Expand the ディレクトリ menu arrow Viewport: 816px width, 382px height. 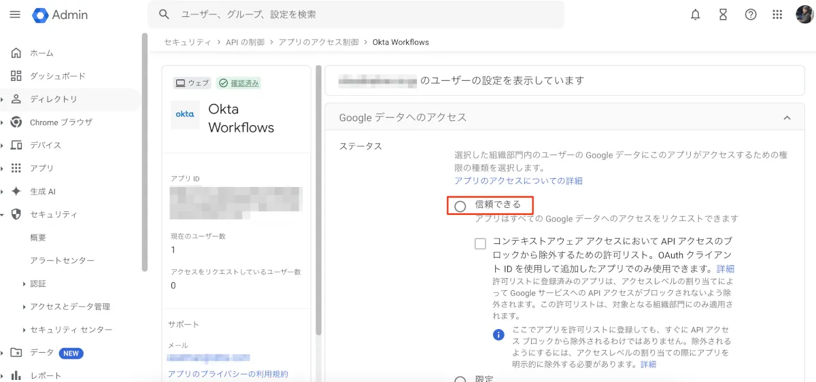(x=3, y=99)
